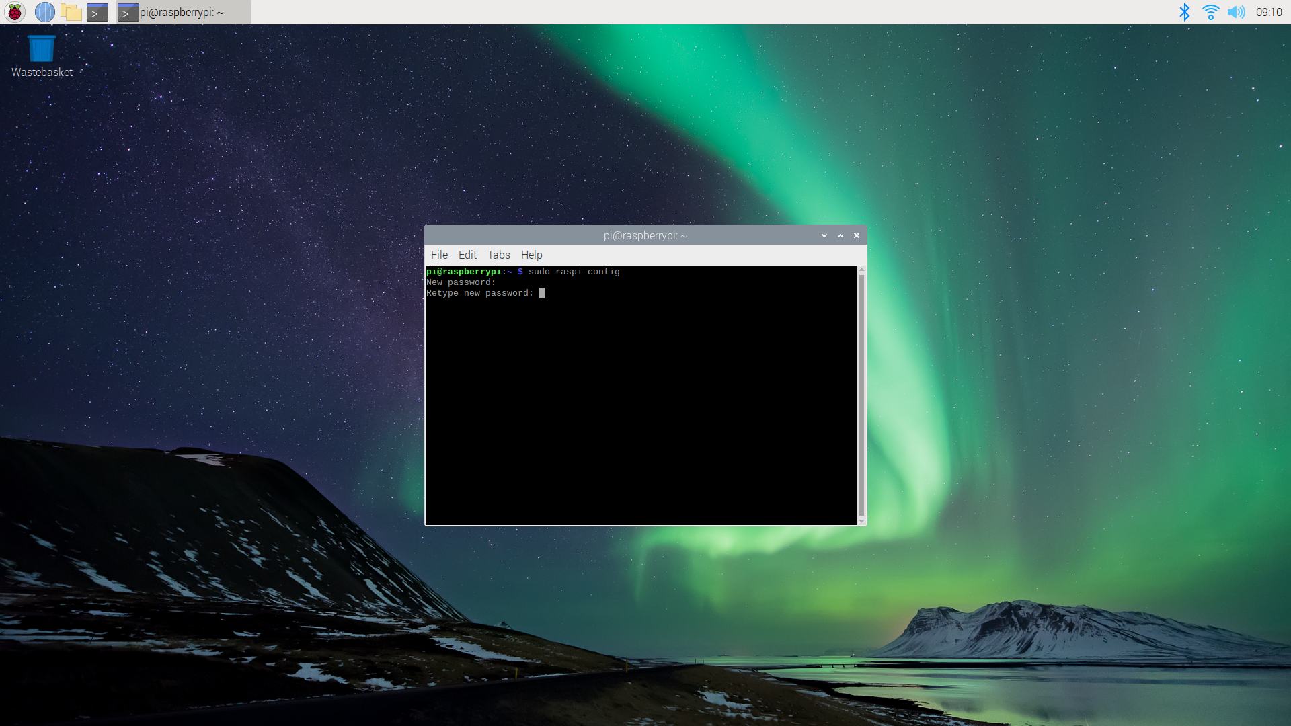The image size is (1291, 726).
Task: Open the Raspberry Pi applications menu
Action: click(15, 12)
